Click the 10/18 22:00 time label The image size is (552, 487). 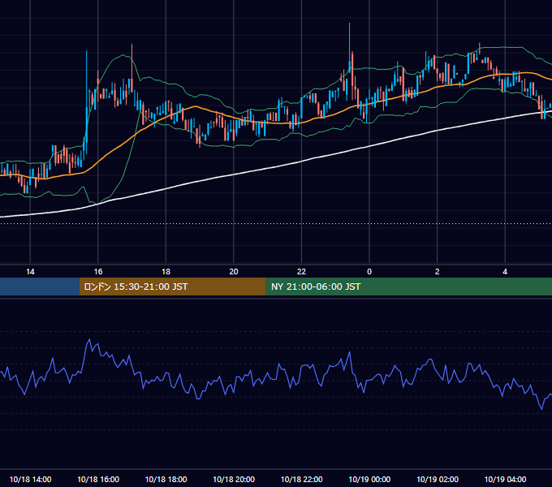click(301, 479)
